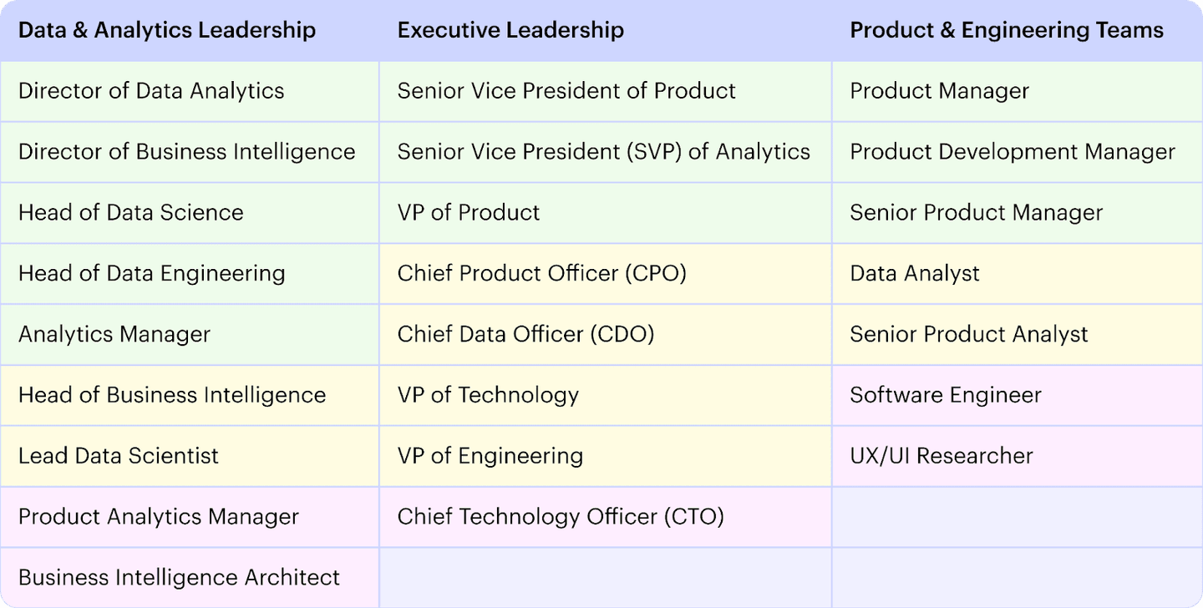The width and height of the screenshot is (1203, 608).
Task: Select the Data Analyst cell
Action: 915,273
